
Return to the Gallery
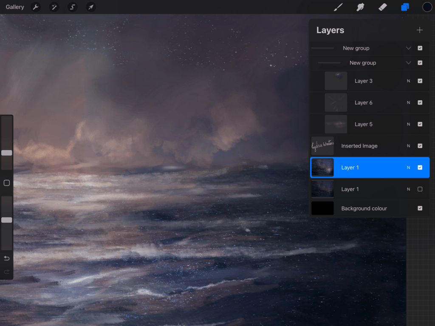click(x=15, y=7)
